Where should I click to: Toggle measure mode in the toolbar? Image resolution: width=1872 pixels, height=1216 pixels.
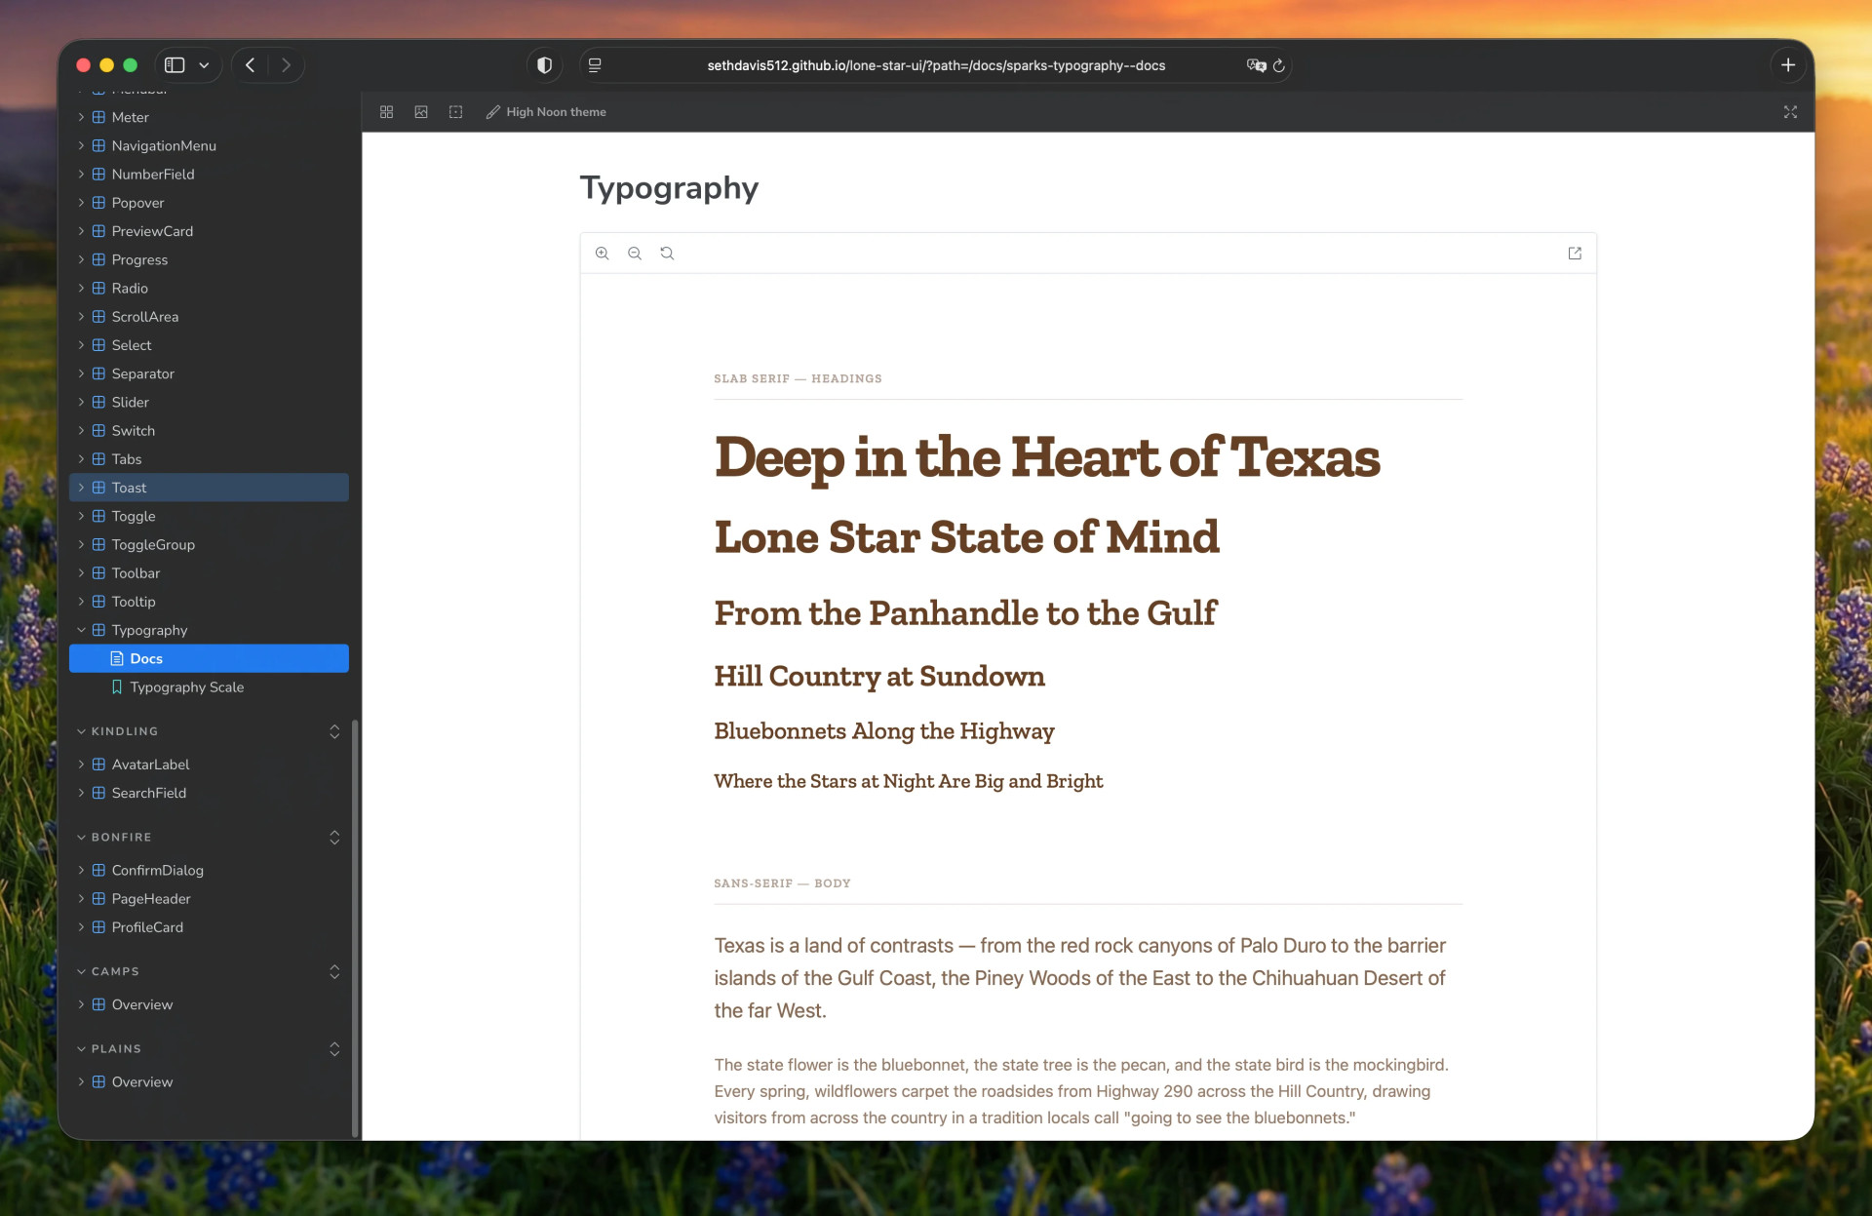455,111
